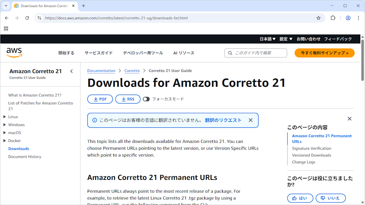Close the page contents side panel
365x205 pixels.
(350, 119)
